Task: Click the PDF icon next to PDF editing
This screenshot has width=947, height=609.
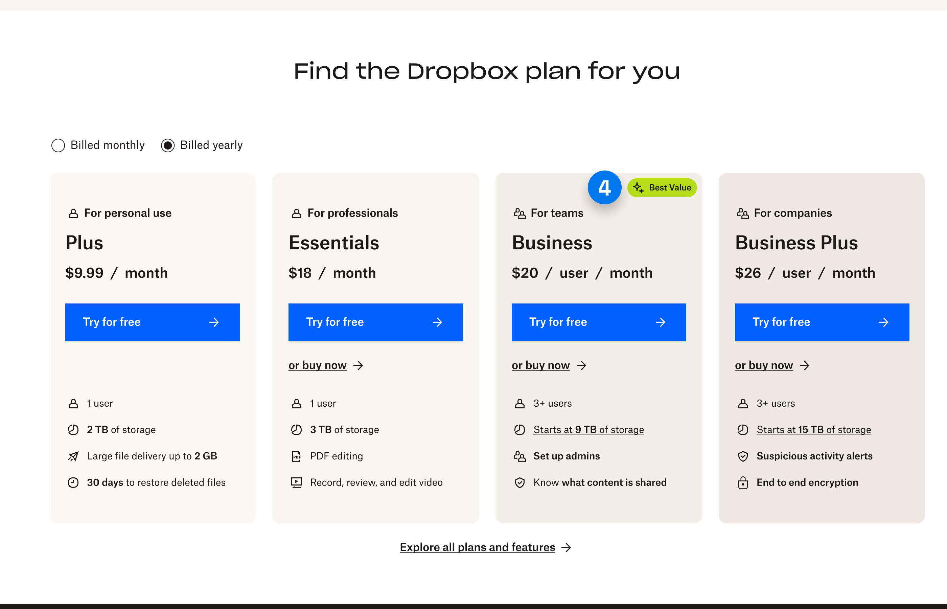Action: 296,456
